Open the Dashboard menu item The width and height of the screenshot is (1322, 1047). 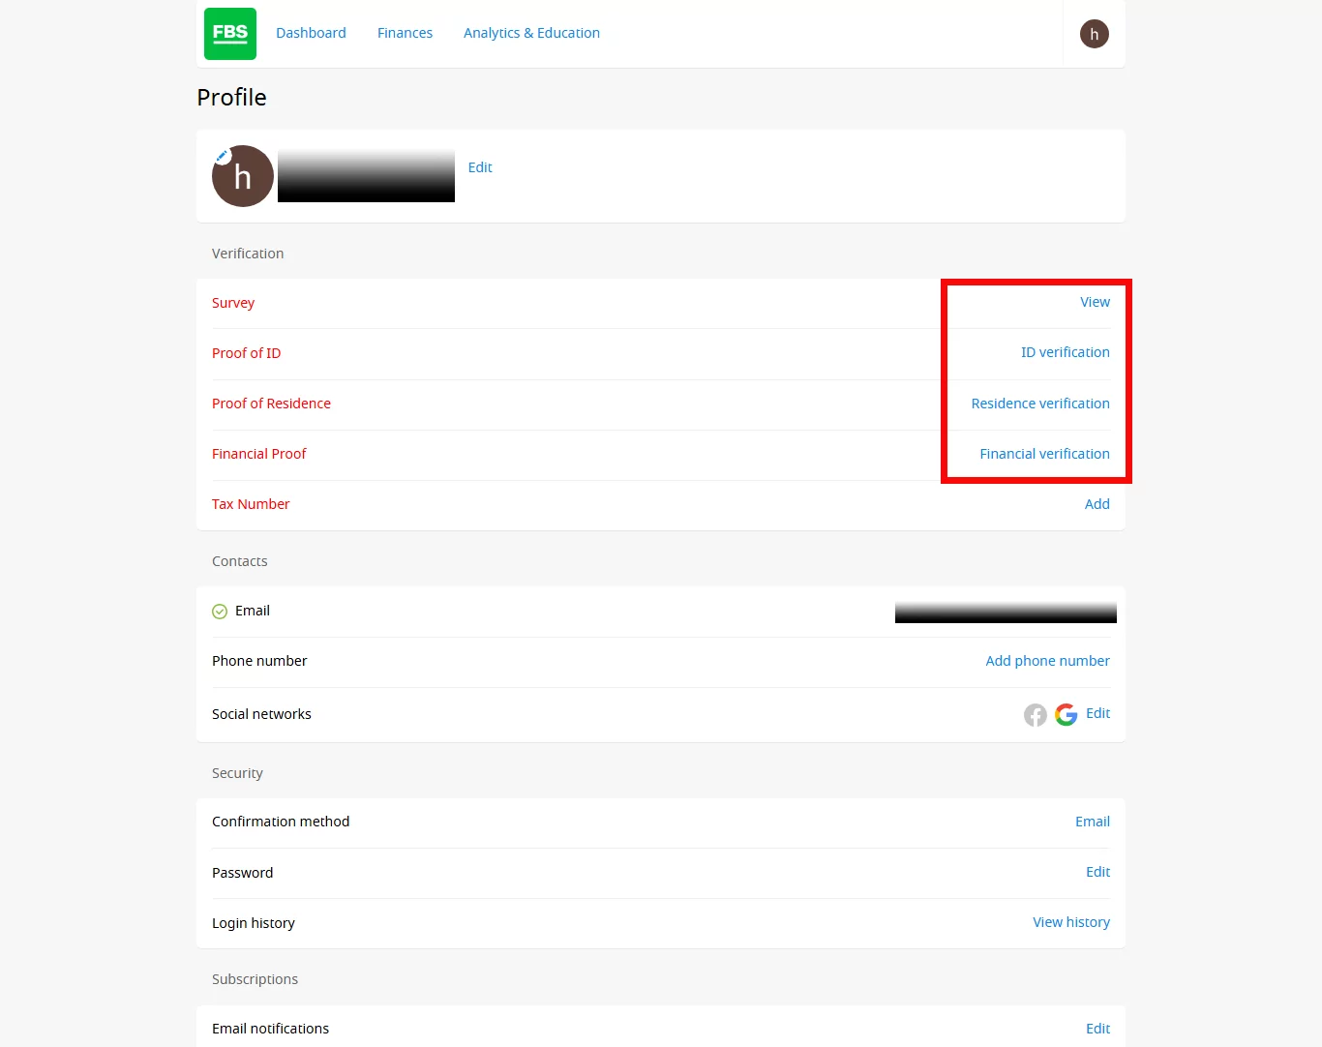click(x=311, y=33)
